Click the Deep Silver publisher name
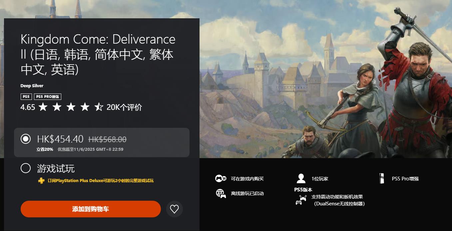This screenshot has width=452, height=231. [x=32, y=86]
